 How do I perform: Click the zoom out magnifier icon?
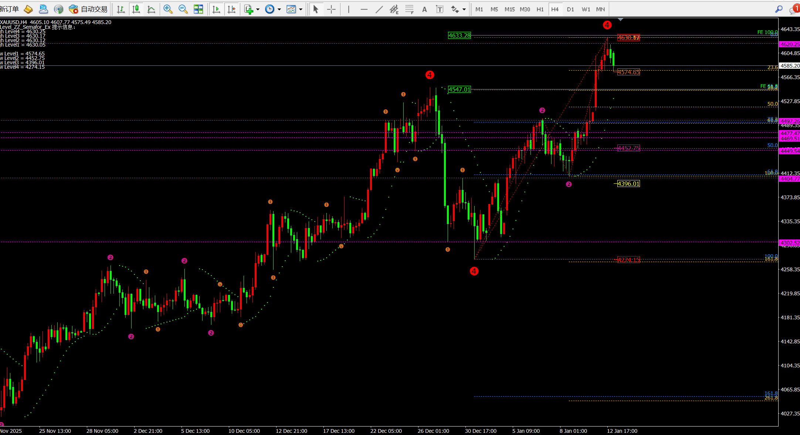coord(183,9)
